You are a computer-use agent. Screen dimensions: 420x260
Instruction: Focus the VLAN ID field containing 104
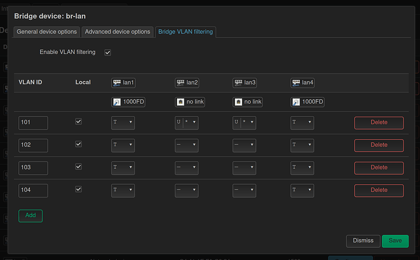click(33, 191)
